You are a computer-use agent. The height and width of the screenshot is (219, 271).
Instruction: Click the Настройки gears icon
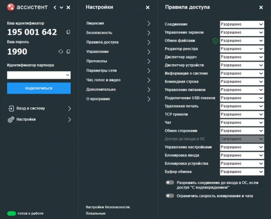pos(11,119)
